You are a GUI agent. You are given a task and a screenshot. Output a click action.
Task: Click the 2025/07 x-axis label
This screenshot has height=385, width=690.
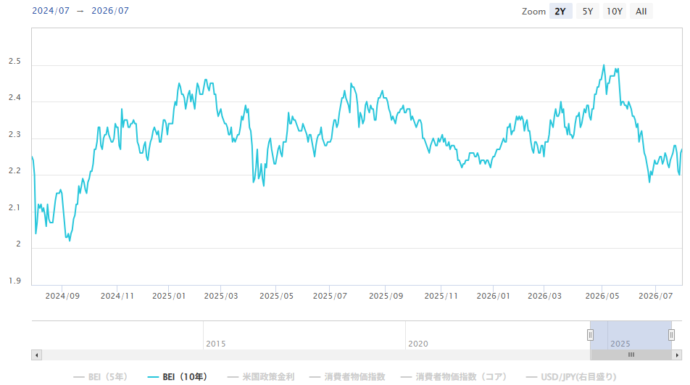point(330,296)
